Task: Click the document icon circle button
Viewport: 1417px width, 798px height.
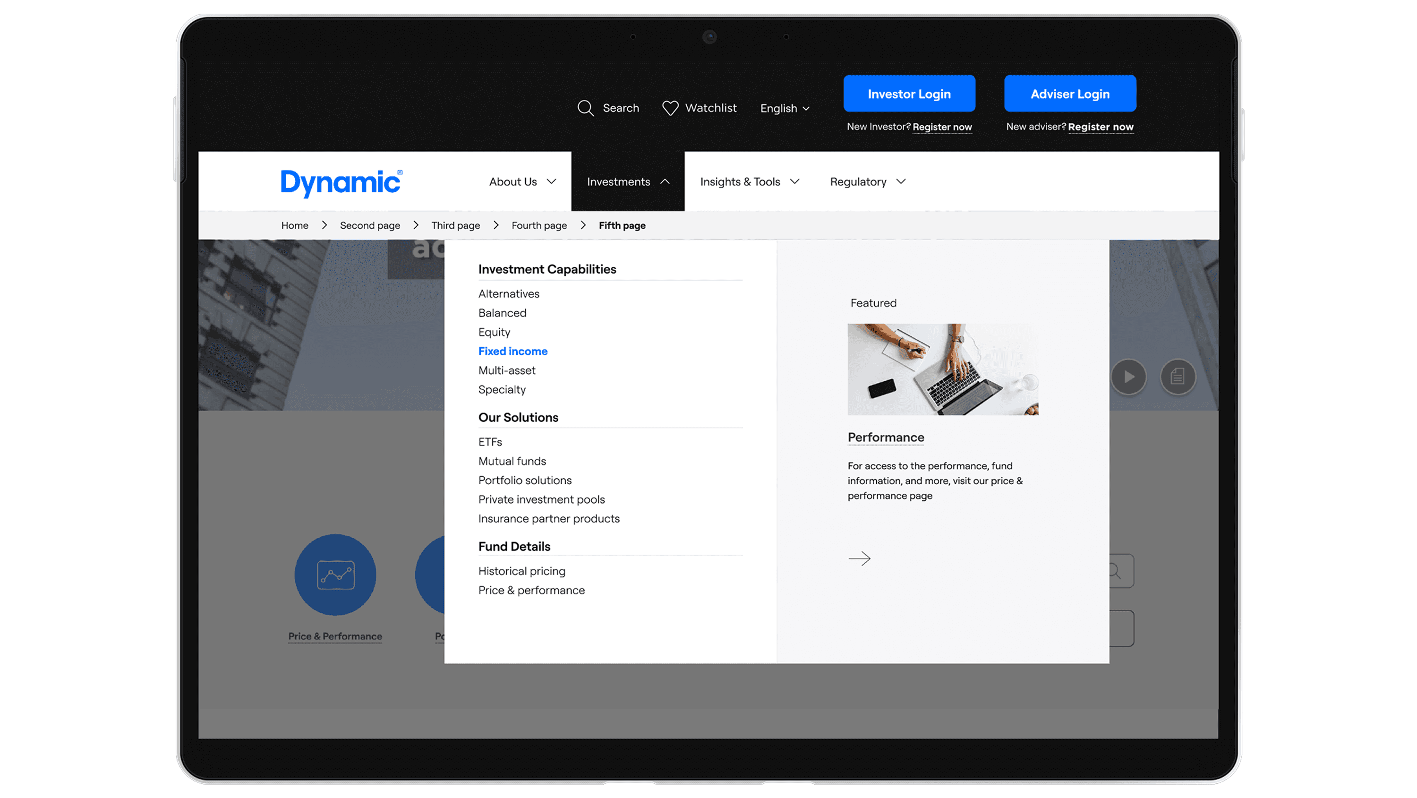Action: (x=1177, y=377)
